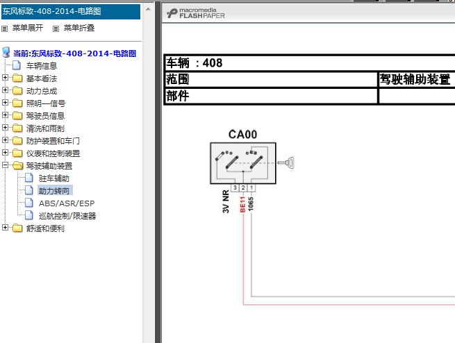This screenshot has width=455, height=343.
Task: Click the title 东风标致-408-2014-电路图 bar
Action: coord(71,11)
